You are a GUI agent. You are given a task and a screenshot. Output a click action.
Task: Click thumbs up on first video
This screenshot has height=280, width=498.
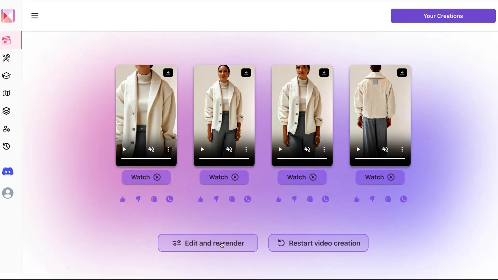point(122,199)
